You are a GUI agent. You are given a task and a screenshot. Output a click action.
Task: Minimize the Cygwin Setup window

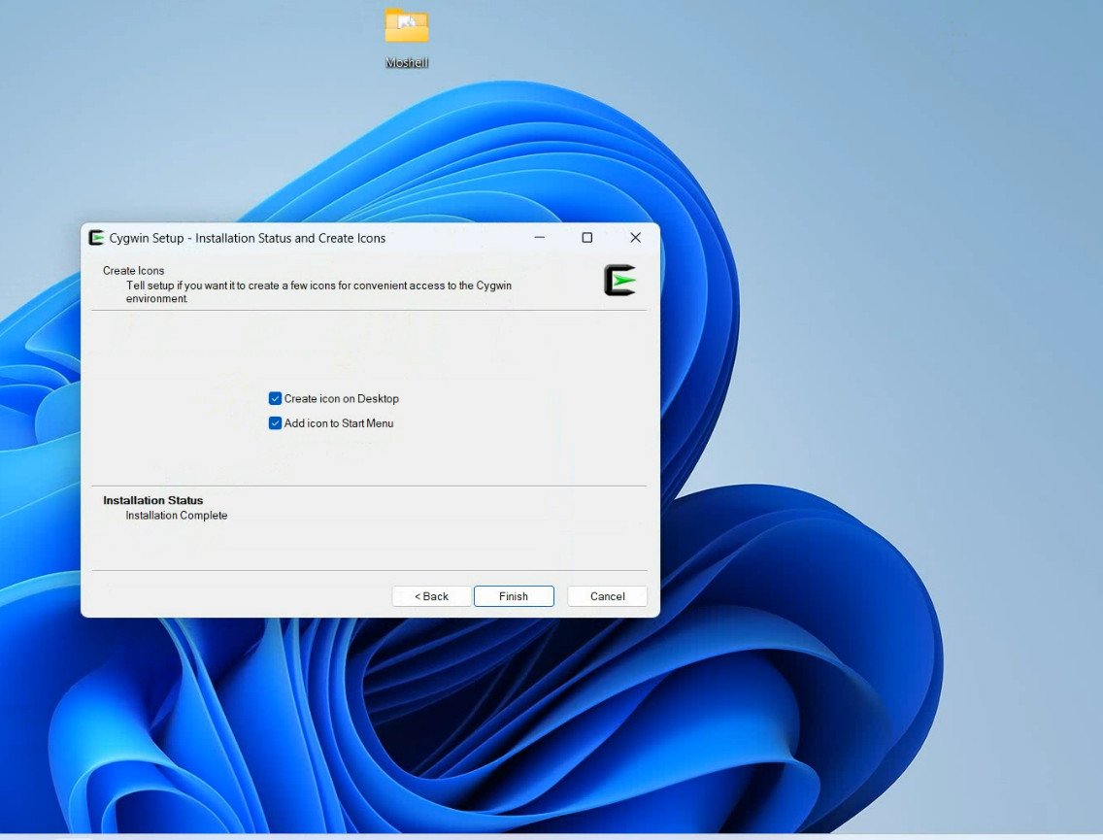540,238
